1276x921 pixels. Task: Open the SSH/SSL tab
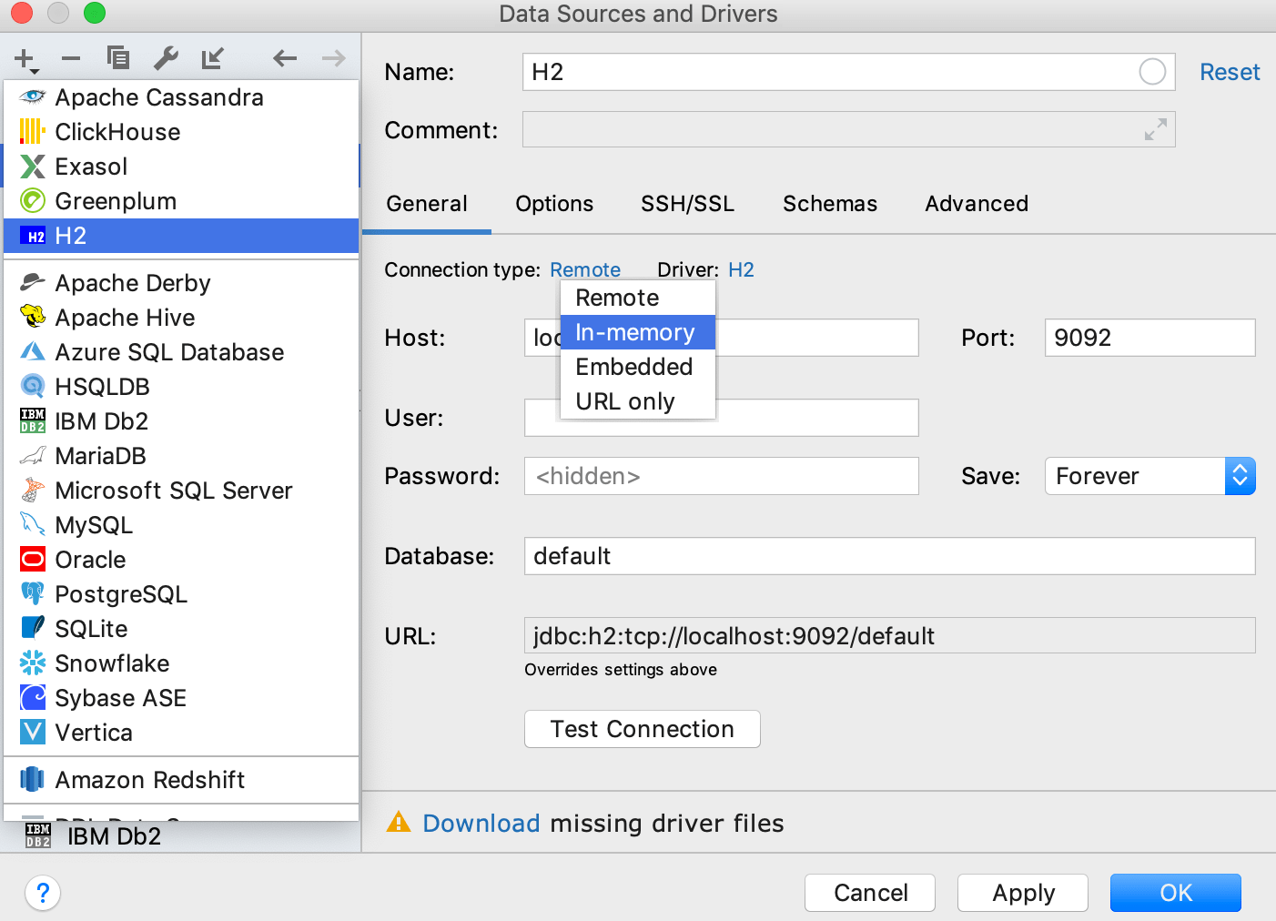click(x=687, y=204)
